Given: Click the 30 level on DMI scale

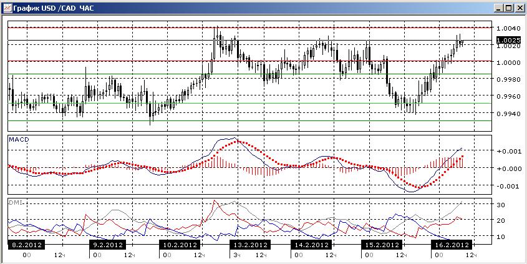Looking at the screenshot, I should click(500, 205).
